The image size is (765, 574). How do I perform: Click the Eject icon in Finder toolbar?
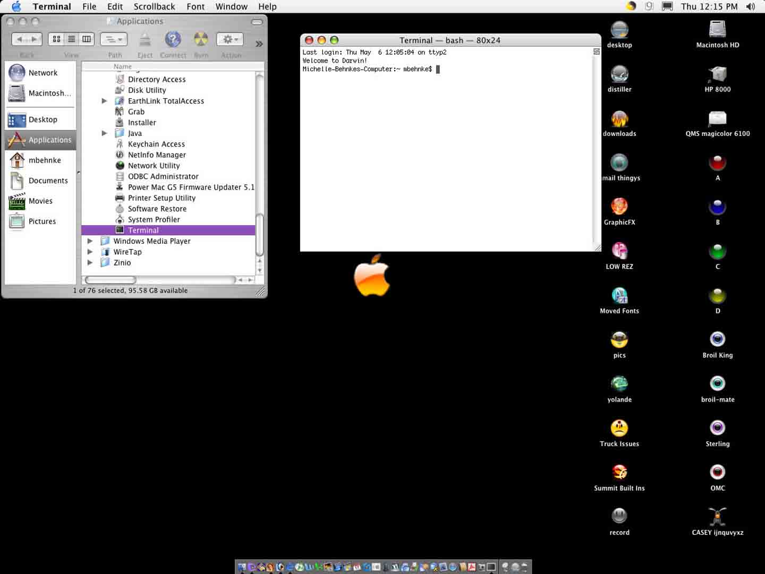click(145, 39)
